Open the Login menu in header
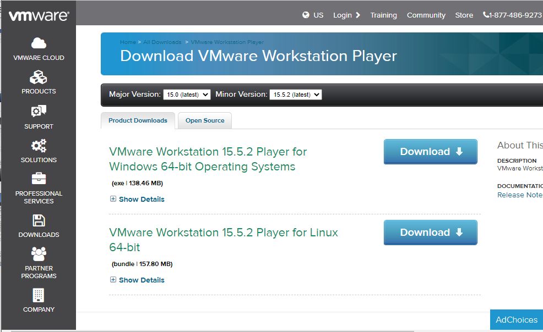Screen dimensions: 543x332 [346, 15]
